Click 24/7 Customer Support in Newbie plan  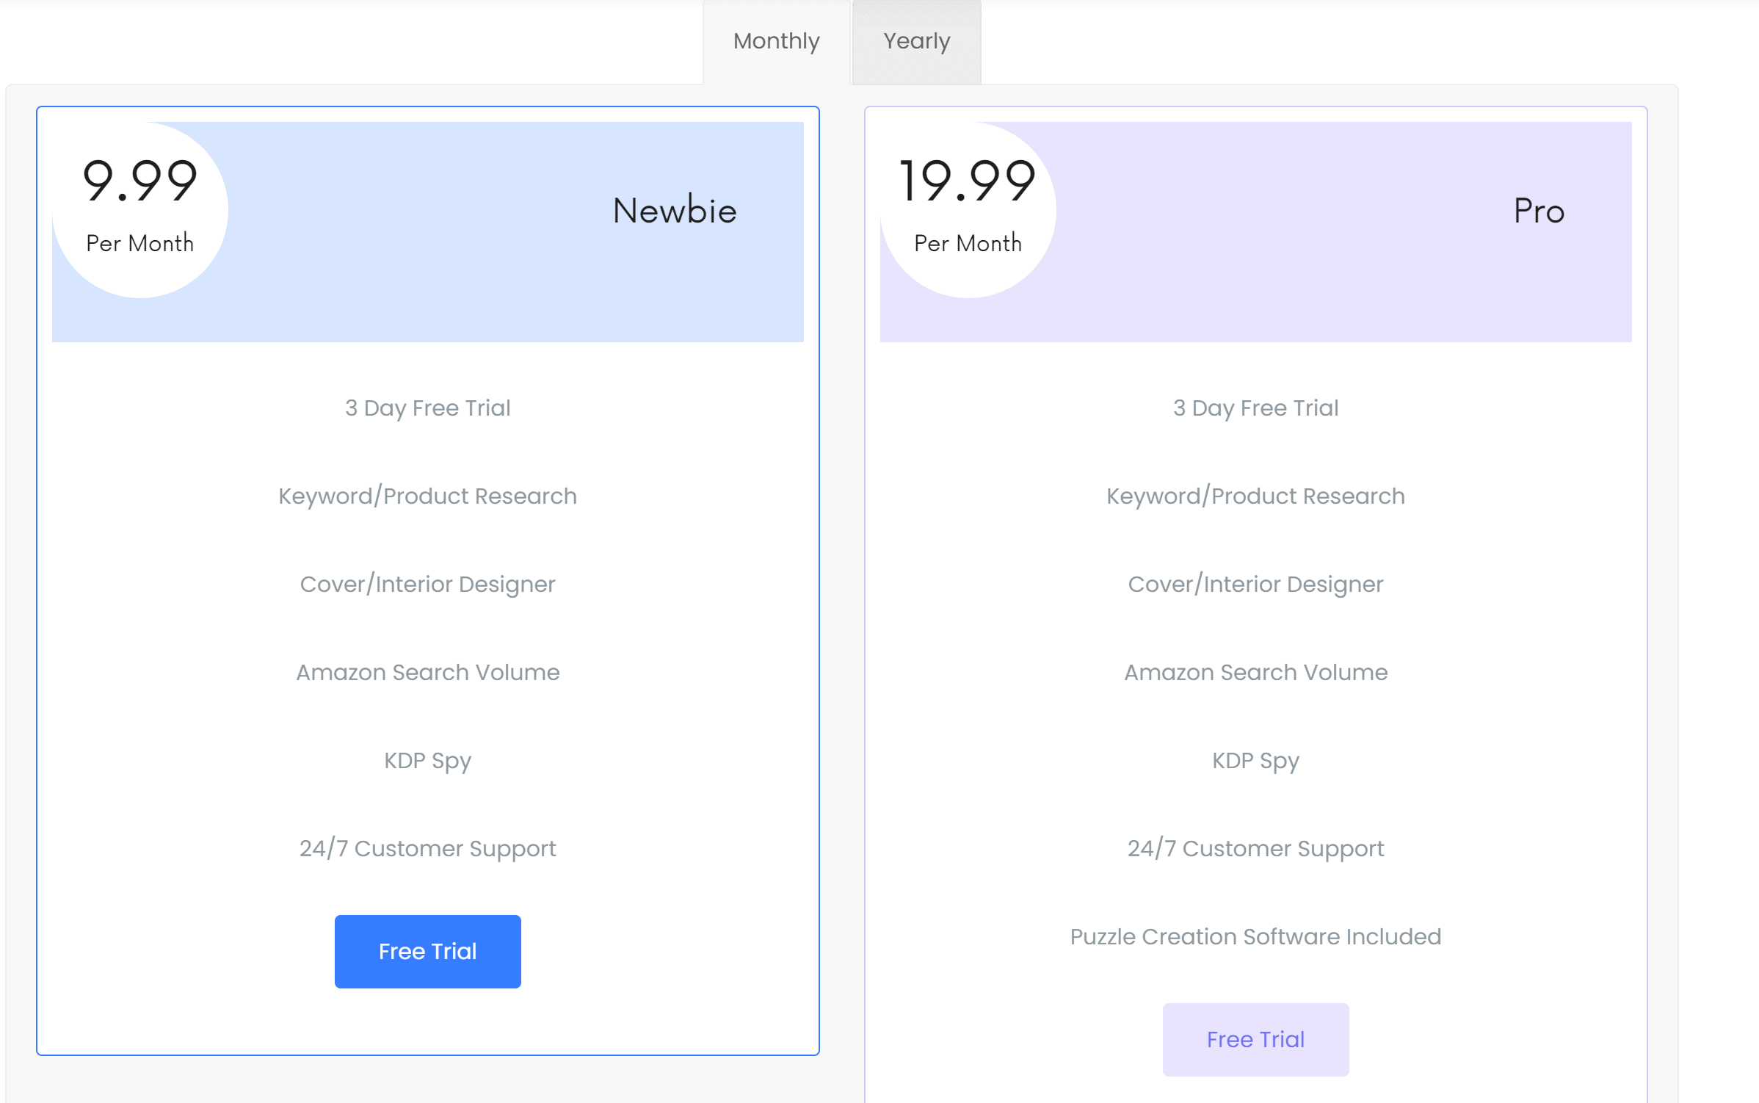click(427, 848)
